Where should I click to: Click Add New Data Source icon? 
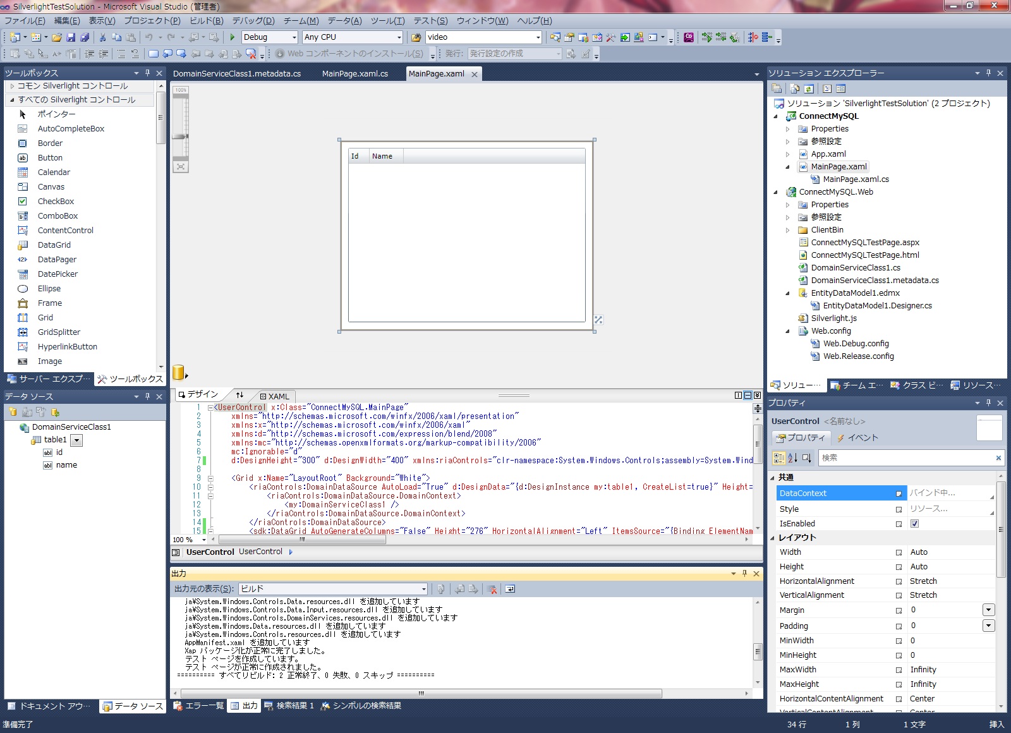point(13,412)
